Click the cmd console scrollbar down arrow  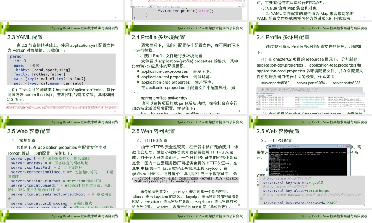348,175
